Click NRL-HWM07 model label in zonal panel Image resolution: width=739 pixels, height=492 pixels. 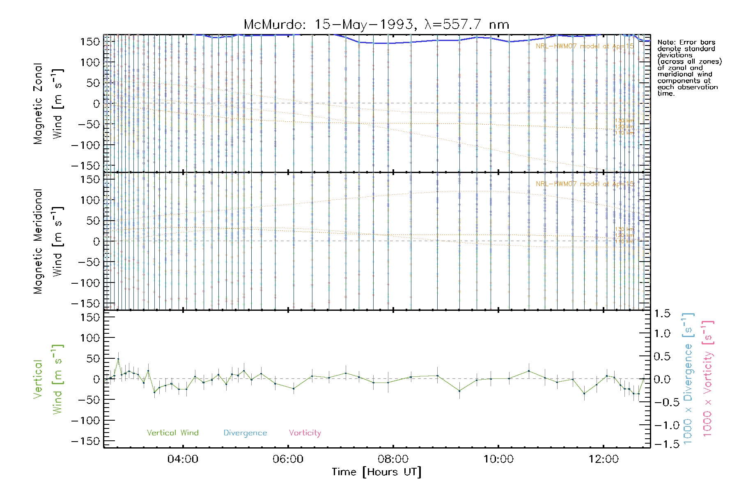585,46
